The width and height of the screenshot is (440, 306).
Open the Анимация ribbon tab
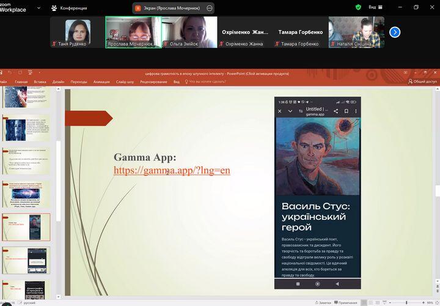[101, 82]
